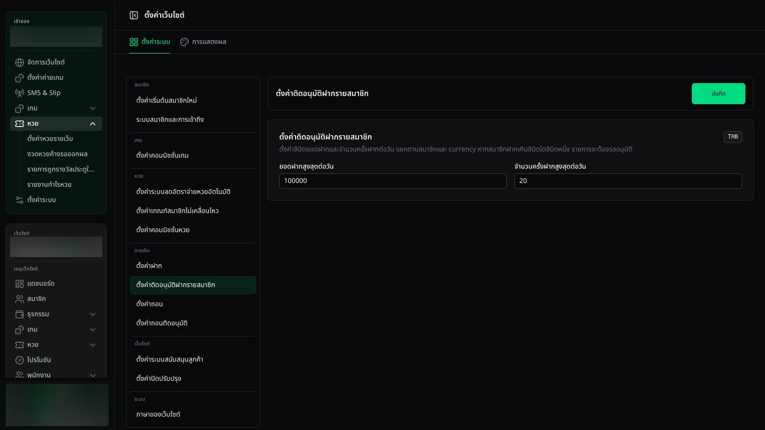This screenshot has height=430, width=765.
Task: Click the ticket icon beside หวย heading
Action: click(x=20, y=124)
